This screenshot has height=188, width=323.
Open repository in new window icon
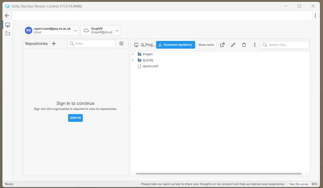click(222, 45)
